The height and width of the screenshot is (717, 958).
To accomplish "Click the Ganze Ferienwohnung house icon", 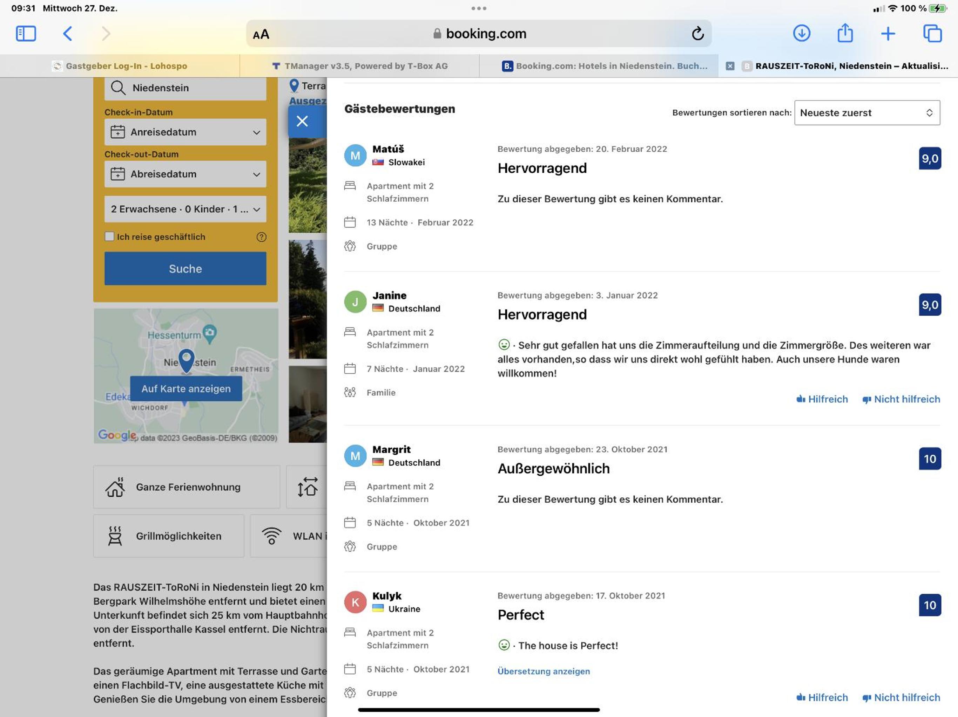I will [x=115, y=487].
